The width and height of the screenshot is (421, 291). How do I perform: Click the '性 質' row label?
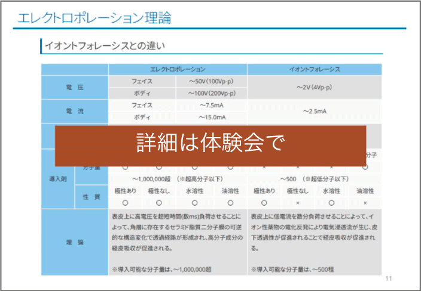point(91,197)
